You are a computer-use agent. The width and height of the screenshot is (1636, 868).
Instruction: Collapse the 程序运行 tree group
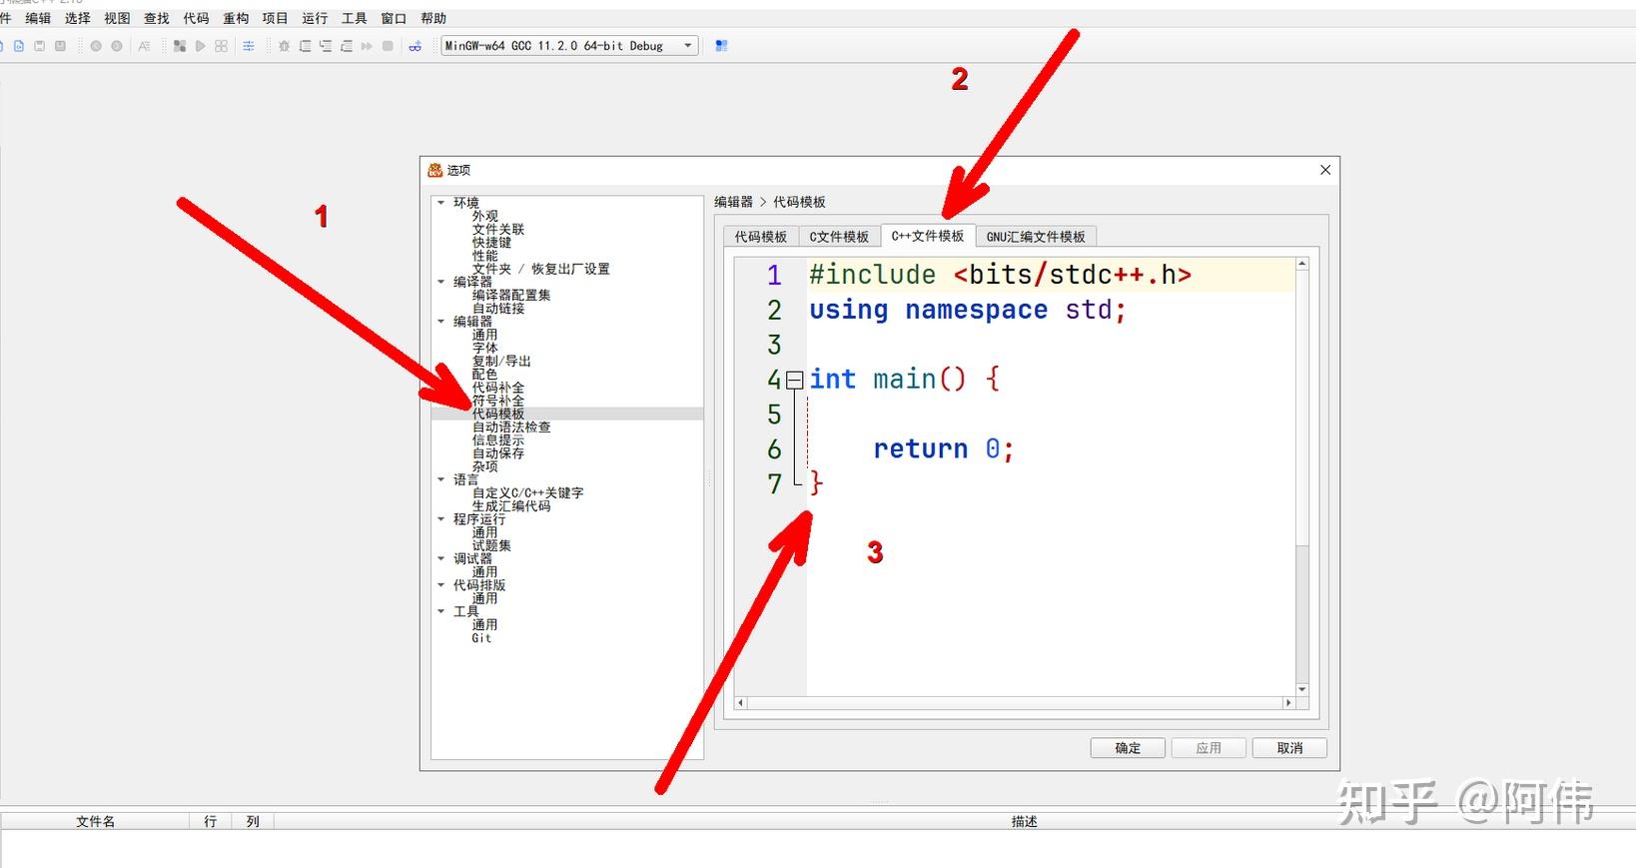pyautogui.click(x=440, y=519)
